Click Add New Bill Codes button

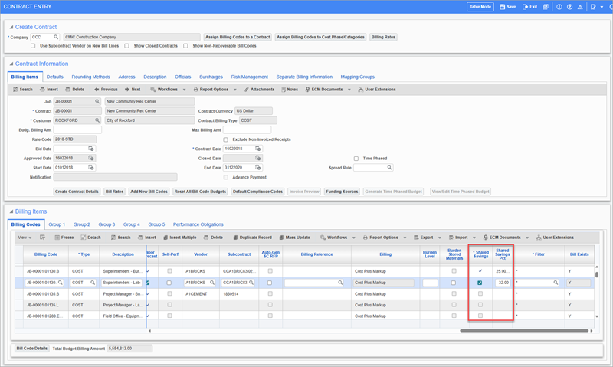149,192
